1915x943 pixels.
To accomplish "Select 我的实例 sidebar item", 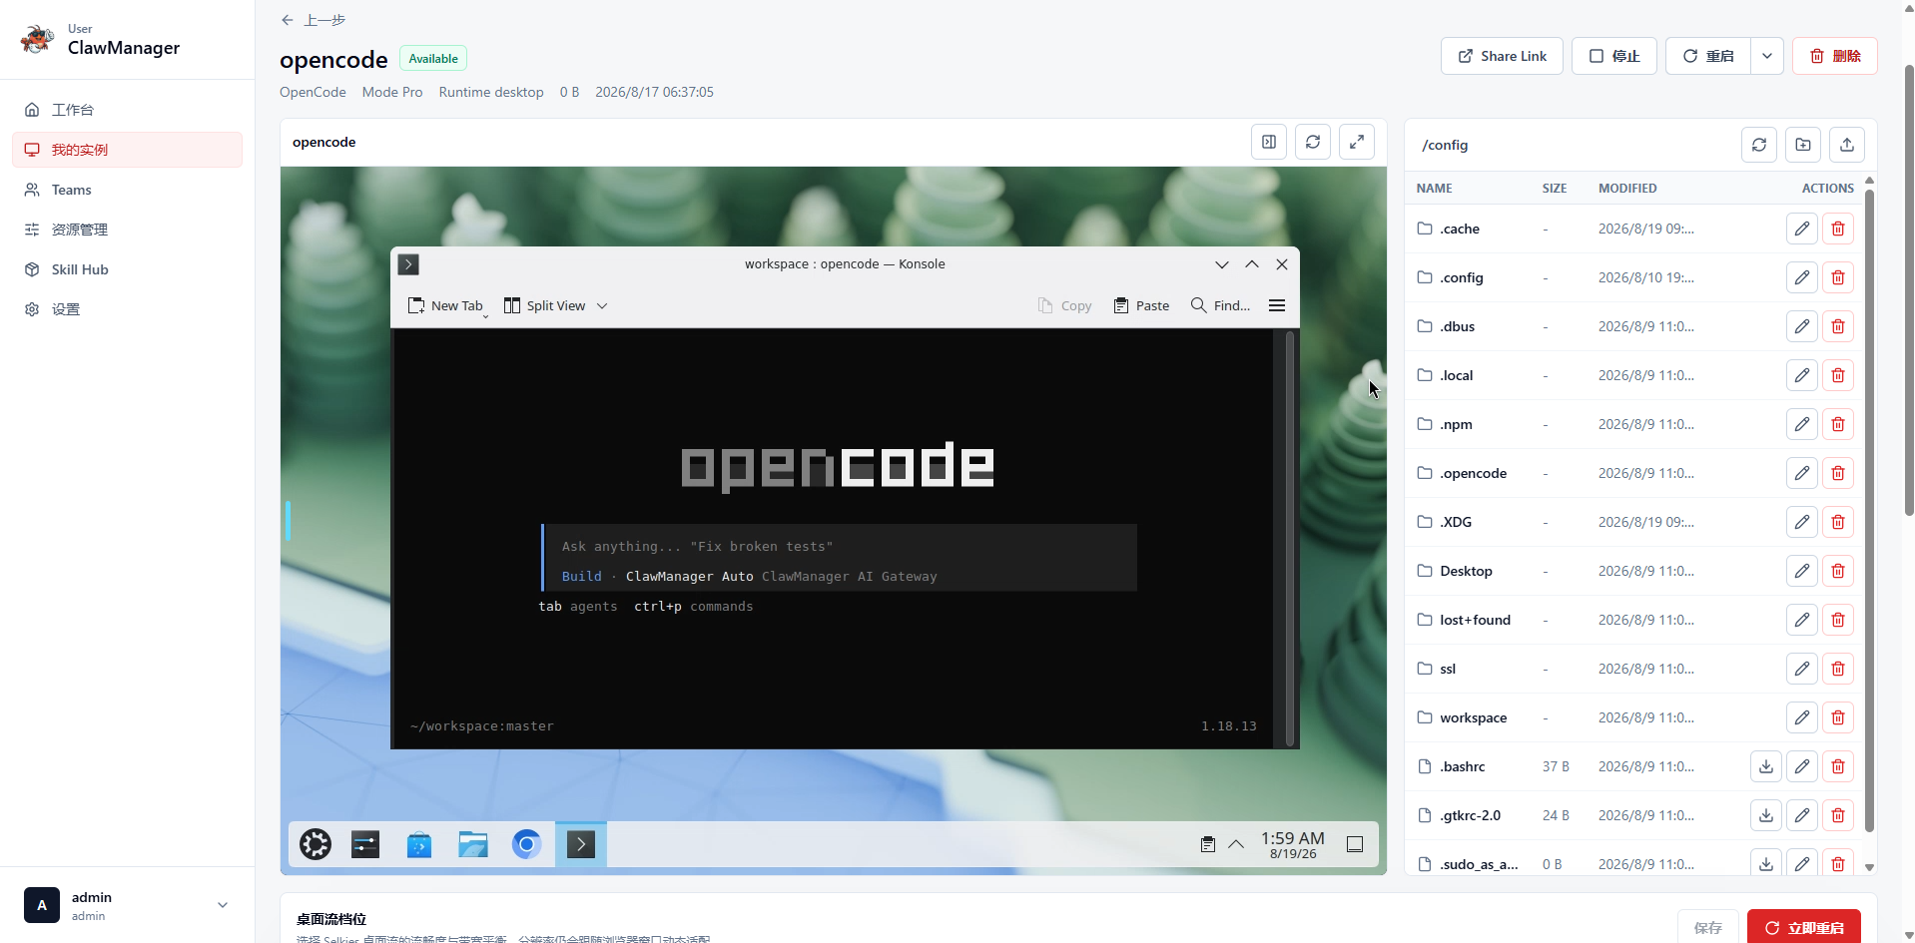I will point(127,150).
